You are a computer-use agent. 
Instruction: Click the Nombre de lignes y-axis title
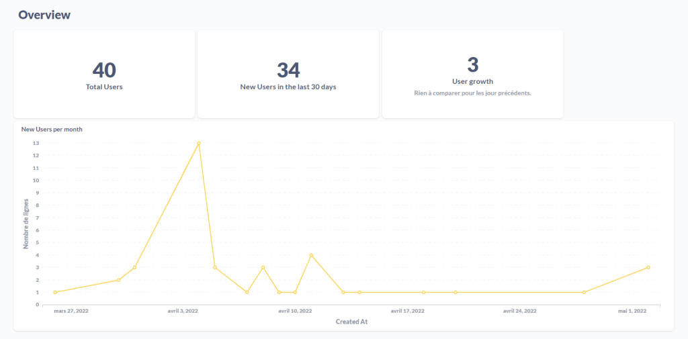[26, 224]
